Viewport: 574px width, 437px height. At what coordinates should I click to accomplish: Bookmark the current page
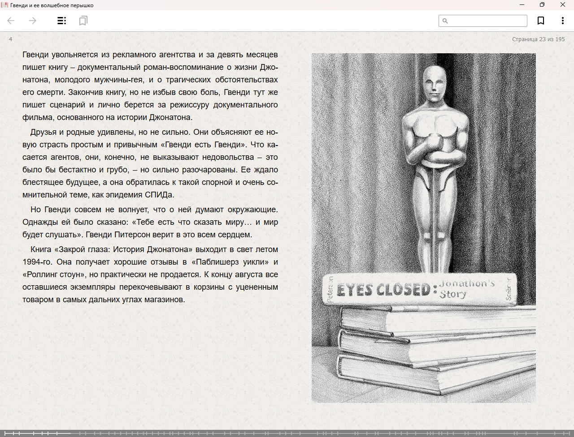pyautogui.click(x=541, y=21)
